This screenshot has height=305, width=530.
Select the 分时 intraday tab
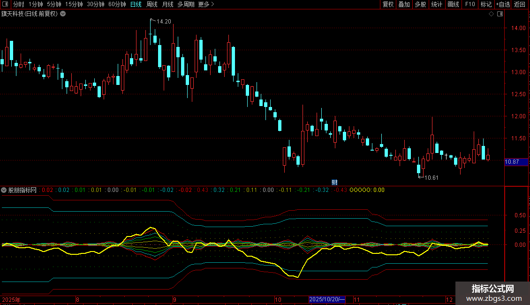point(18,5)
